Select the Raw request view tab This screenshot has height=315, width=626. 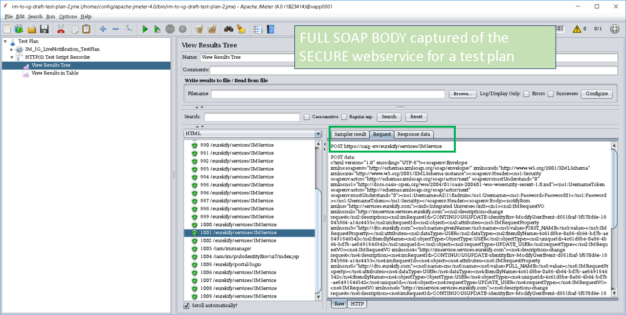point(339,304)
